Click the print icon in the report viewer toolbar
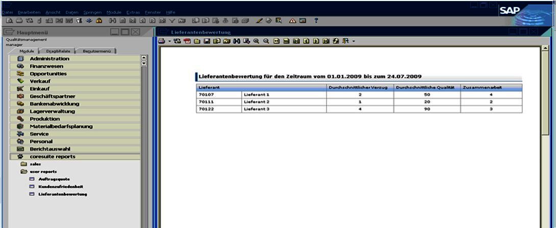This screenshot has width=556, height=228. [162, 41]
